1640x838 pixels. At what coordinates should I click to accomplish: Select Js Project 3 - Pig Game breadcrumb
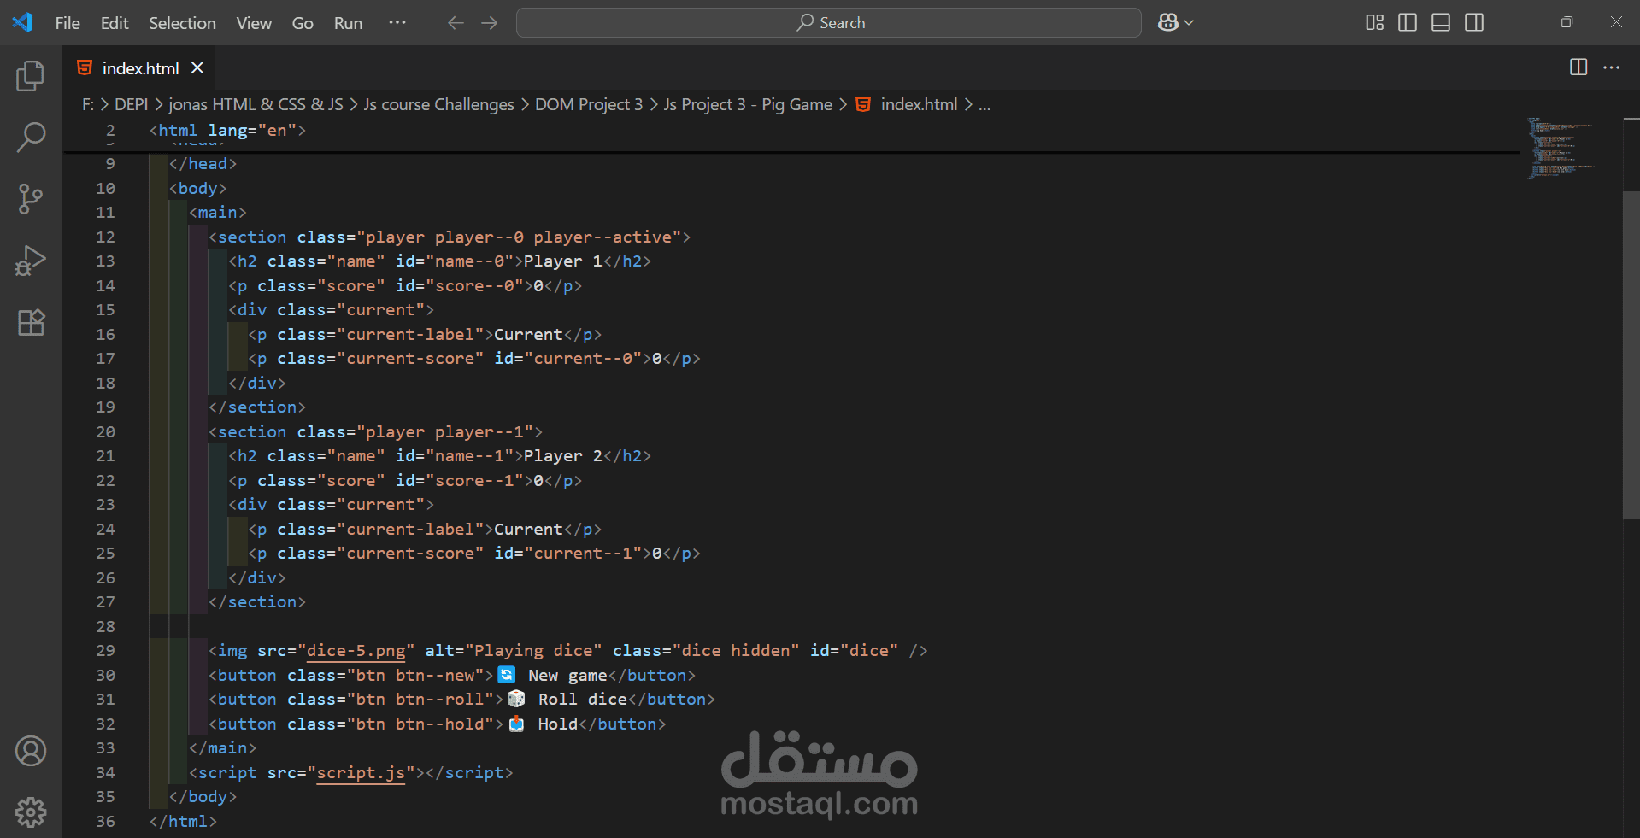(748, 104)
